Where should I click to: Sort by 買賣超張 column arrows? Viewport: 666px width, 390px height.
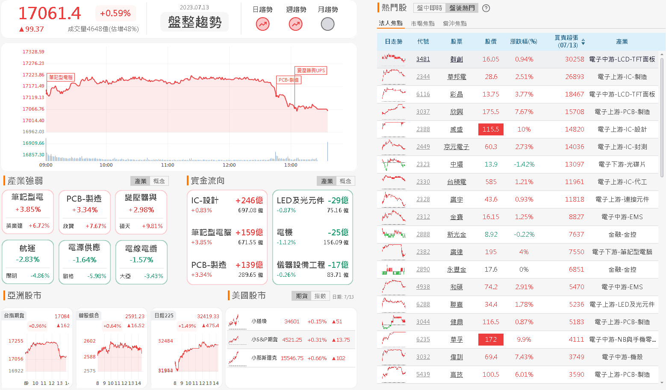coord(583,41)
